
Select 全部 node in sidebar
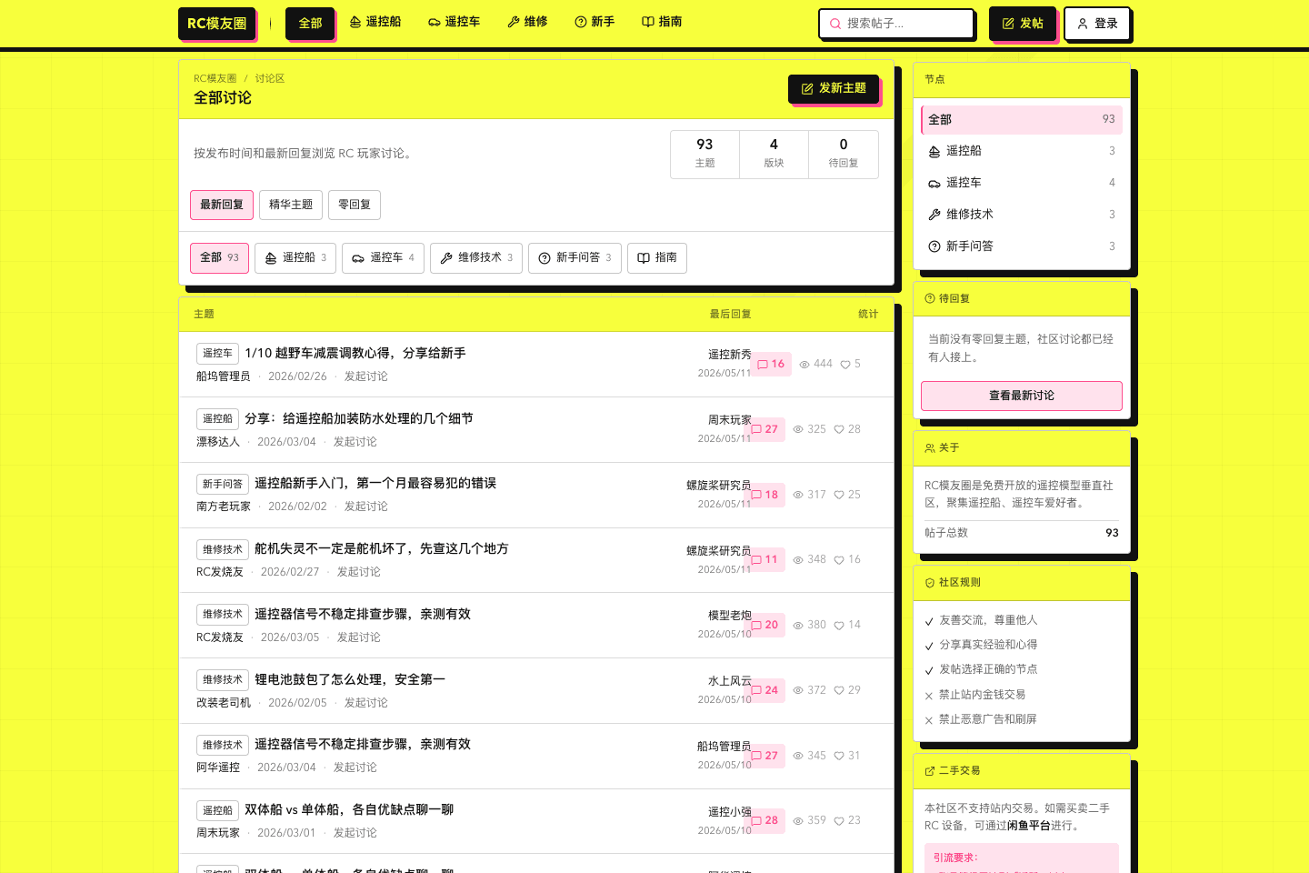tap(1022, 120)
